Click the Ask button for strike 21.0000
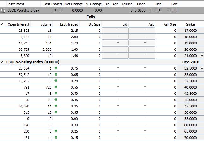The width and height of the screenshot is (204, 143). pos(142,56)
